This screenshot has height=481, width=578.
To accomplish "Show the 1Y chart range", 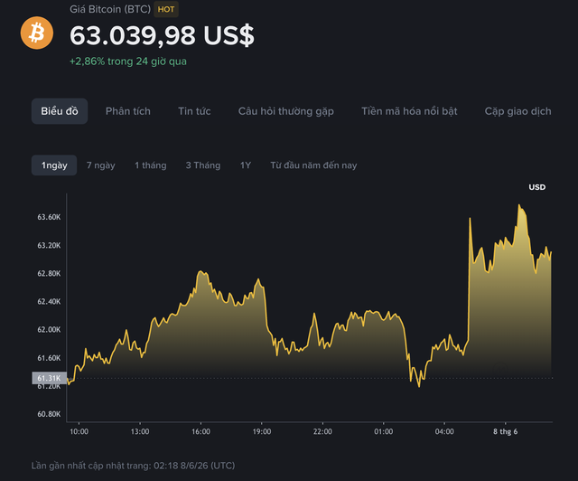I will coord(246,165).
